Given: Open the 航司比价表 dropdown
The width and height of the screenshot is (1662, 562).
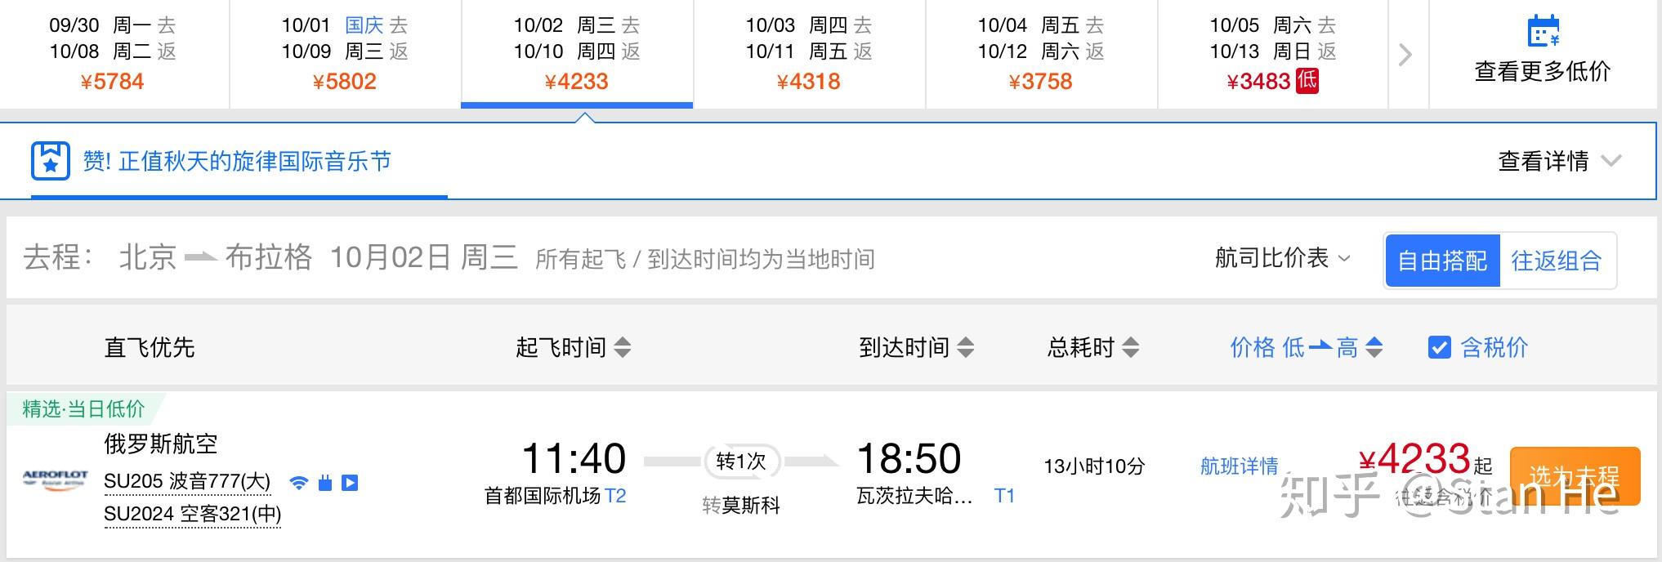Looking at the screenshot, I should [x=1281, y=258].
